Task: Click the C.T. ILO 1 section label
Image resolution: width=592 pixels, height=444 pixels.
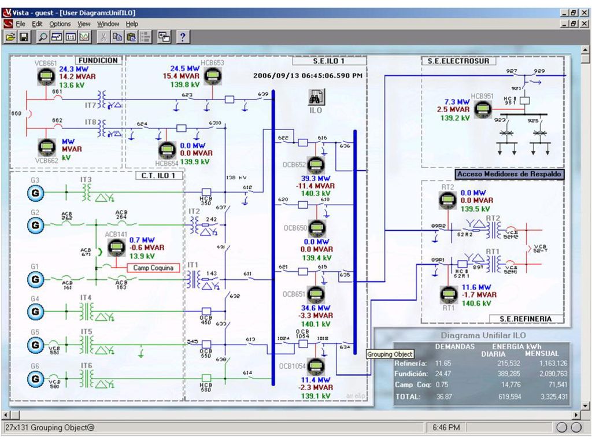Action: (x=158, y=176)
